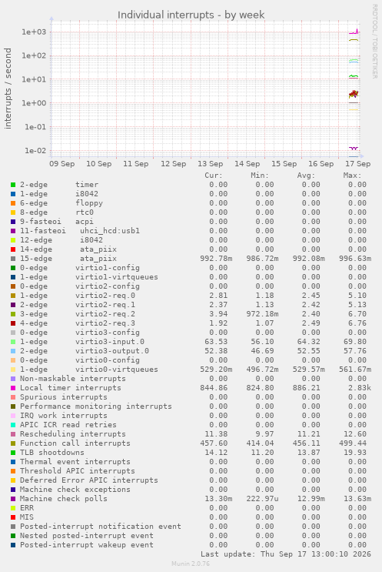Click the green swatch for 2-edge timer

pos(13,185)
